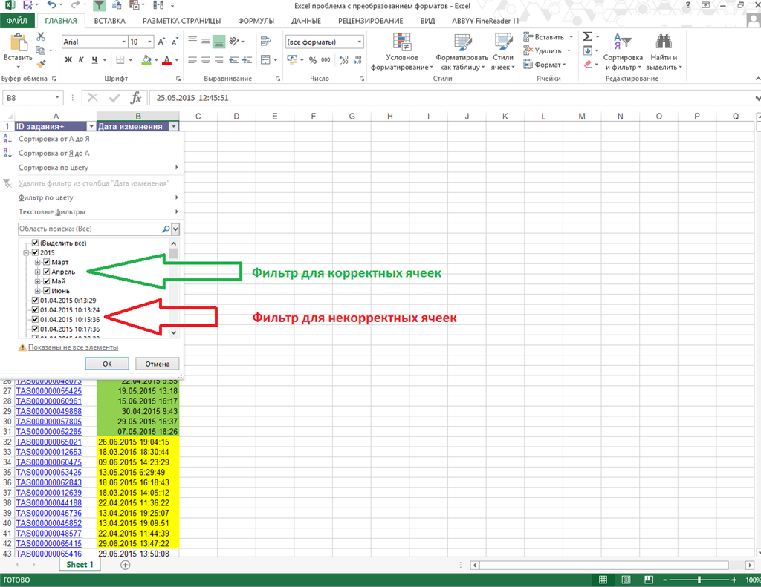Open hyperlink TAS000000055425
Viewport: 761px width, 587px height.
pyautogui.click(x=49, y=391)
